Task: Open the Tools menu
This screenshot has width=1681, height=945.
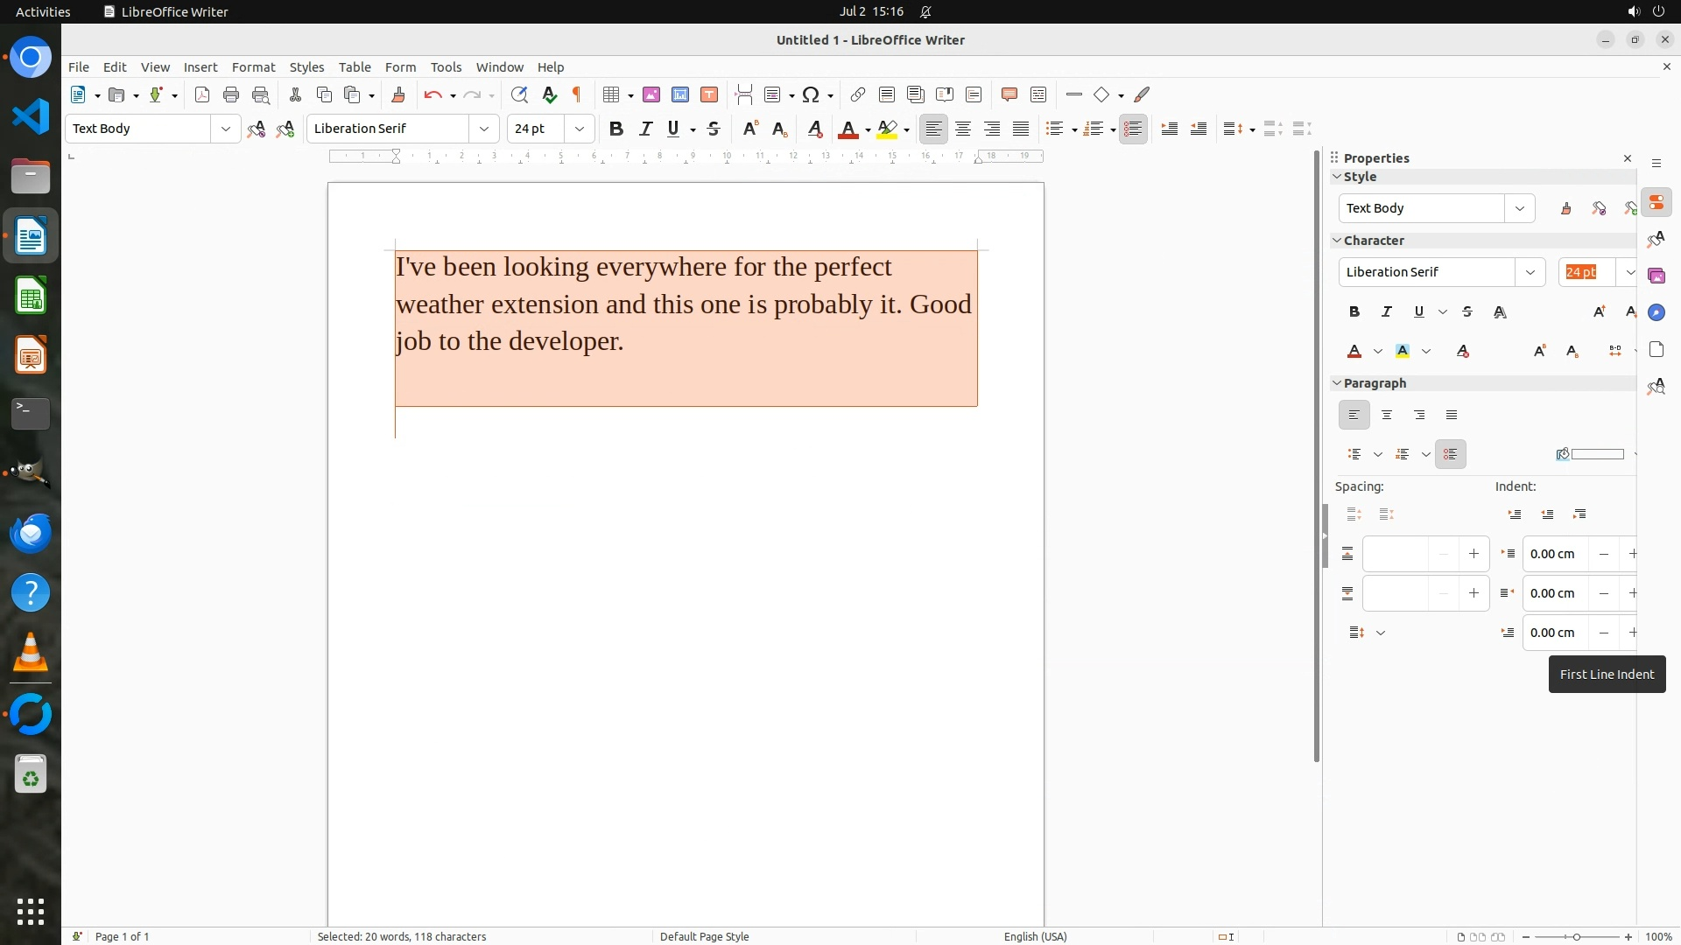Action: [x=446, y=66]
